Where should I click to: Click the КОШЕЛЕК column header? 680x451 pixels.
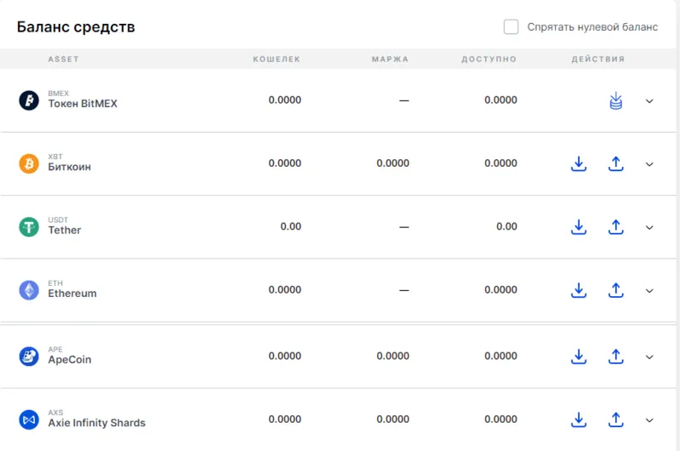click(277, 59)
